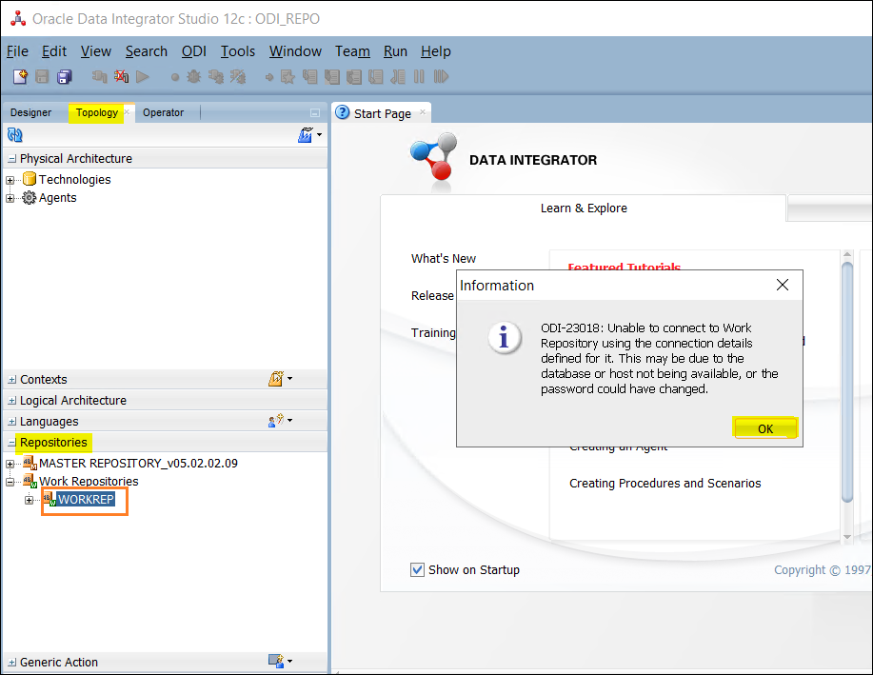Open the Contexts header dropdown arrow
The width and height of the screenshot is (873, 675).
tap(290, 379)
